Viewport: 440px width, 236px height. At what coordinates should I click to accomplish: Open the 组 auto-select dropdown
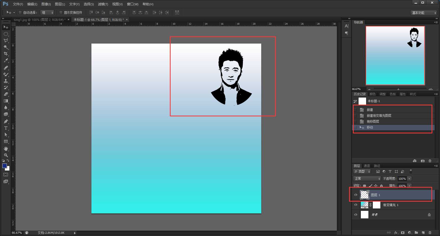pos(47,12)
